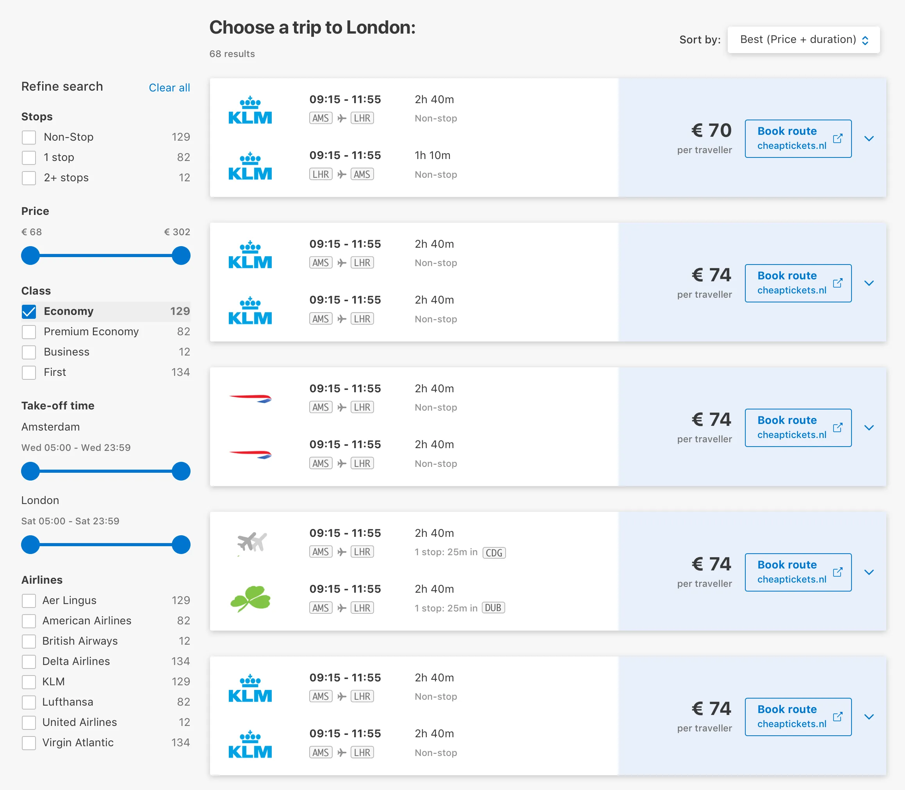Book the last KLM €74 route

[x=798, y=717]
